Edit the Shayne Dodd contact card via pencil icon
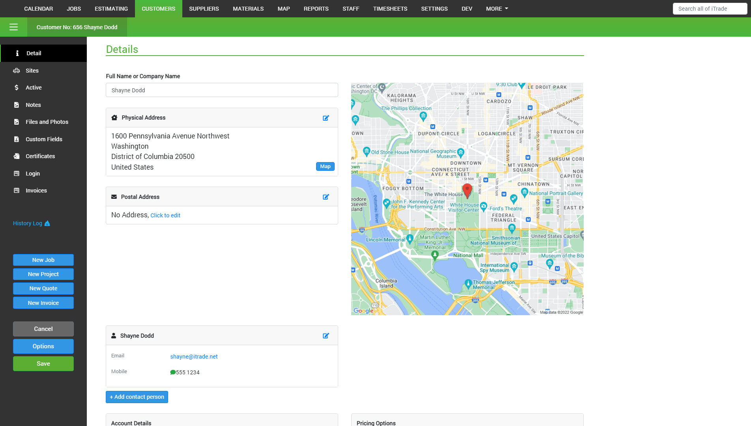This screenshot has height=426, width=751. [326, 335]
